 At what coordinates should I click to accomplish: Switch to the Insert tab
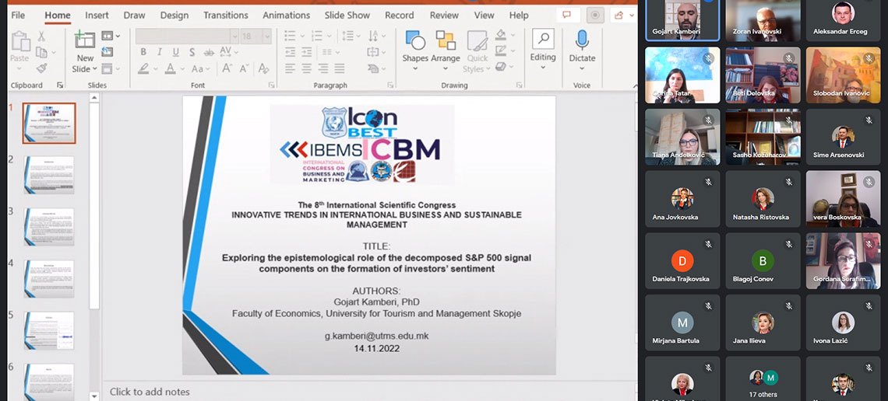point(97,16)
